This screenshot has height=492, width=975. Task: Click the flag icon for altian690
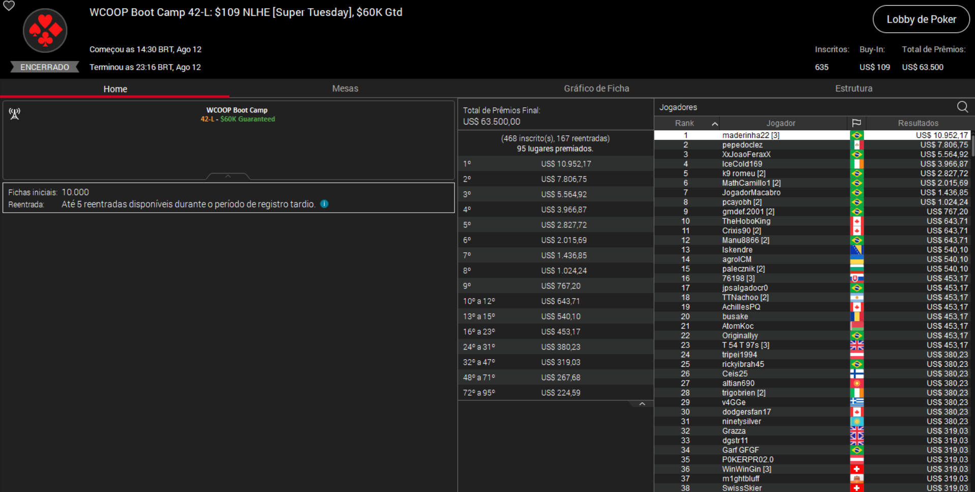(857, 383)
